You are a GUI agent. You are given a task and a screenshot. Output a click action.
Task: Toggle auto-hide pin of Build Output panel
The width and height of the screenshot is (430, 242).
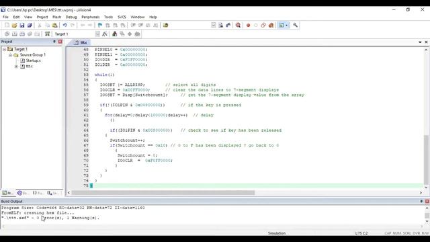[421, 202]
